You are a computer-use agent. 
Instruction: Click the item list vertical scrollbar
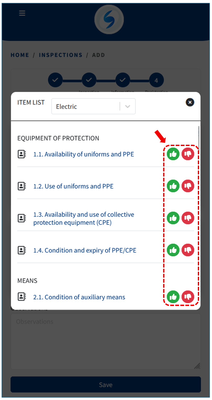[199, 138]
